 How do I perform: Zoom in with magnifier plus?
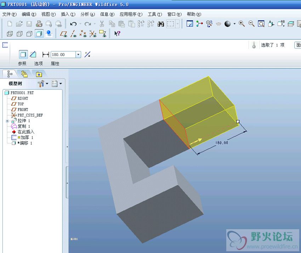coord(242,24)
